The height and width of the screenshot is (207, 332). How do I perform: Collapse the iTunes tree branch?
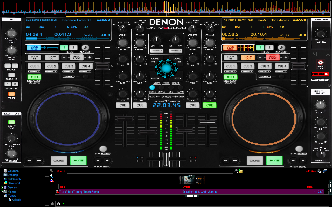click(x=2, y=196)
